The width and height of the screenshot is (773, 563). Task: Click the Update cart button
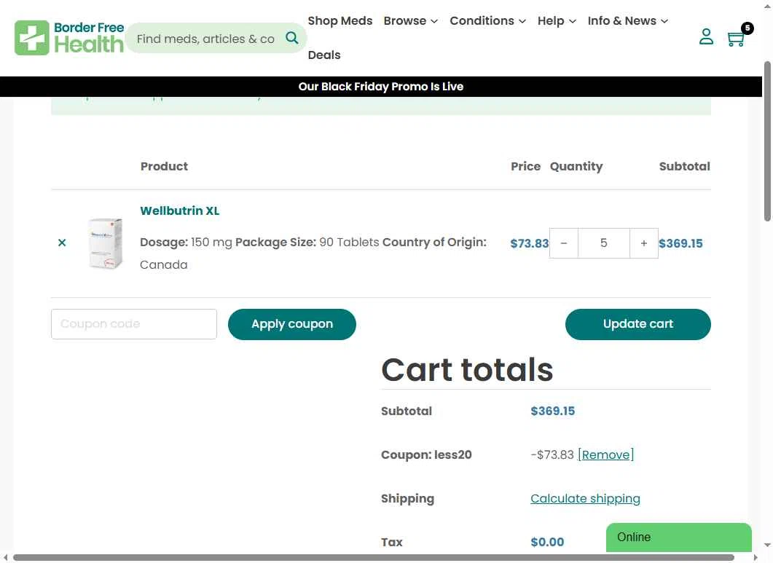click(x=638, y=324)
